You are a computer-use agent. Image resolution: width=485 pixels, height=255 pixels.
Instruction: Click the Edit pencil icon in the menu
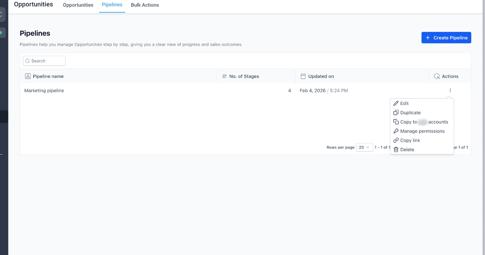click(x=396, y=103)
